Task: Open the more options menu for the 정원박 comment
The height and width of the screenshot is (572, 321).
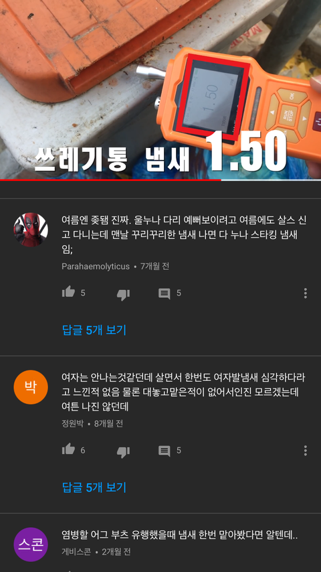Action: (306, 451)
